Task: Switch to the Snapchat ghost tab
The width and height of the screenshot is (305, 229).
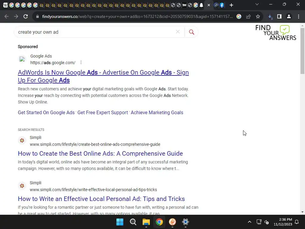Action: pyautogui.click(x=201, y=5)
